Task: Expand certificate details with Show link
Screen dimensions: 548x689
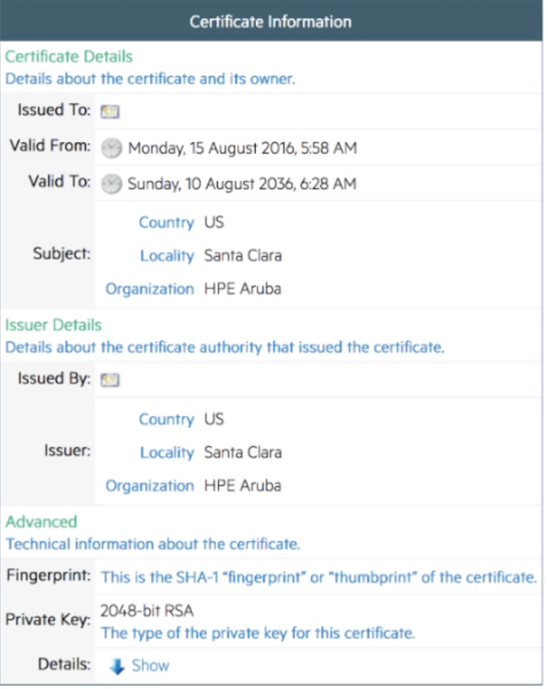Action: [150, 665]
